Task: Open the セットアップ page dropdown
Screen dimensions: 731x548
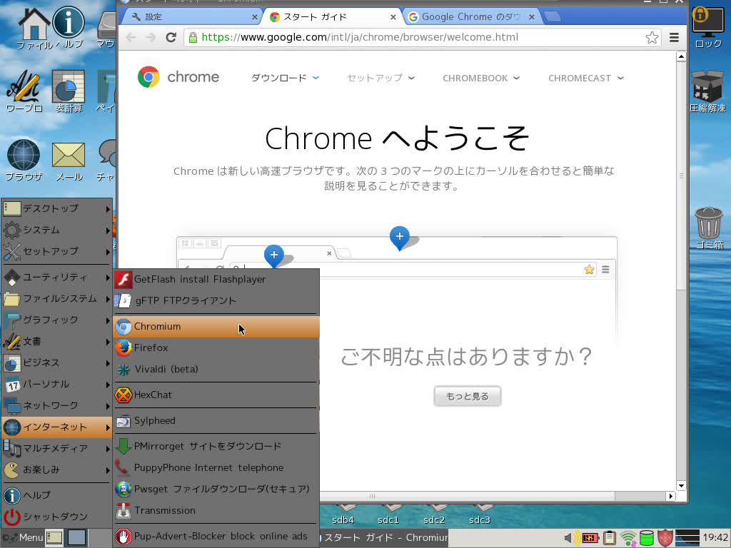Action: (x=381, y=78)
